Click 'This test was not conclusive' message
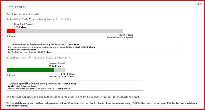The width and height of the screenshot is (205, 110). coord(73,97)
